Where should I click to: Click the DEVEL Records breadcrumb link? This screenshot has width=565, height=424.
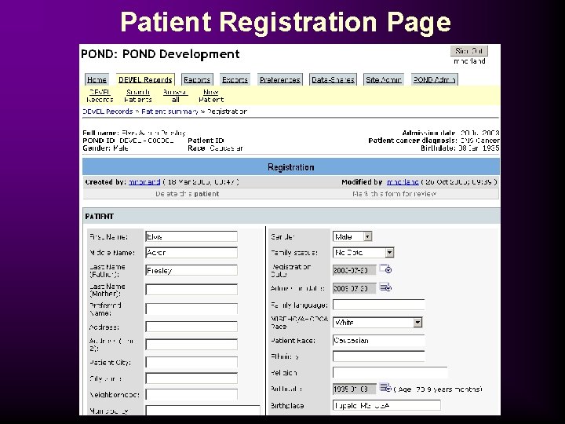point(108,111)
